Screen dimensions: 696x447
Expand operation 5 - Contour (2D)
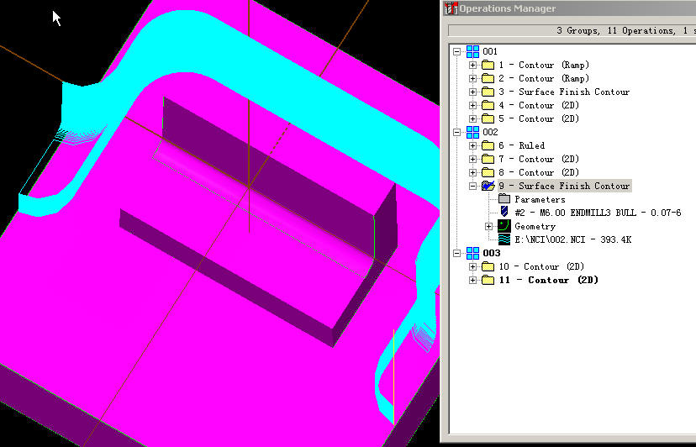tap(472, 118)
